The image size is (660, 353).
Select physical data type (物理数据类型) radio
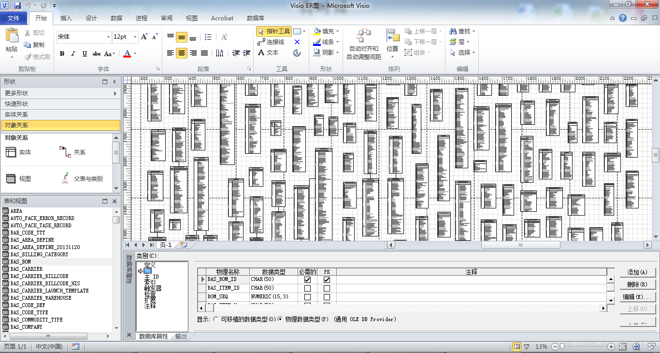click(280, 319)
